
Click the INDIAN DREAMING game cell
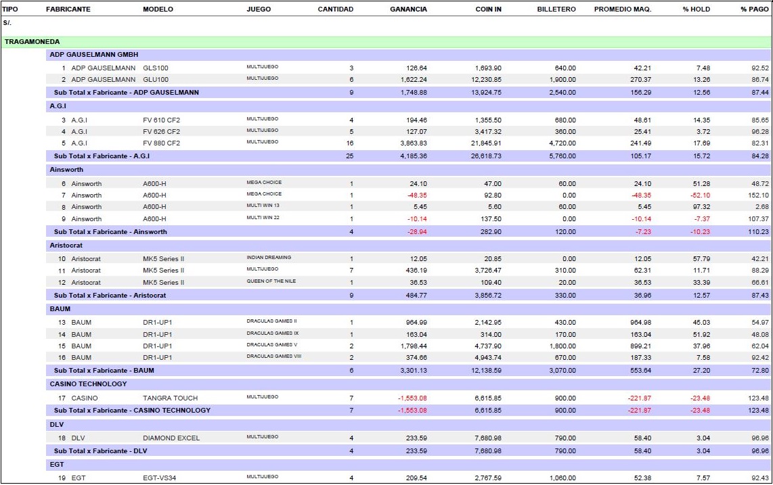(x=269, y=257)
